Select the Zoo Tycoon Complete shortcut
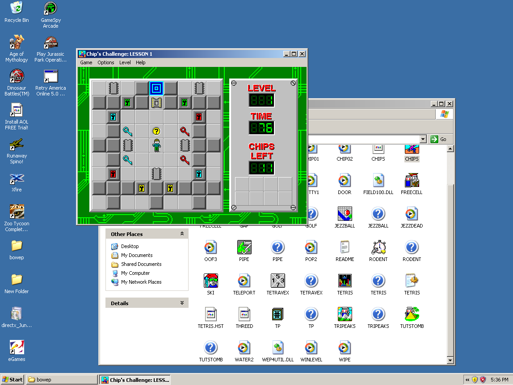The width and height of the screenshot is (513, 385). [x=17, y=218]
